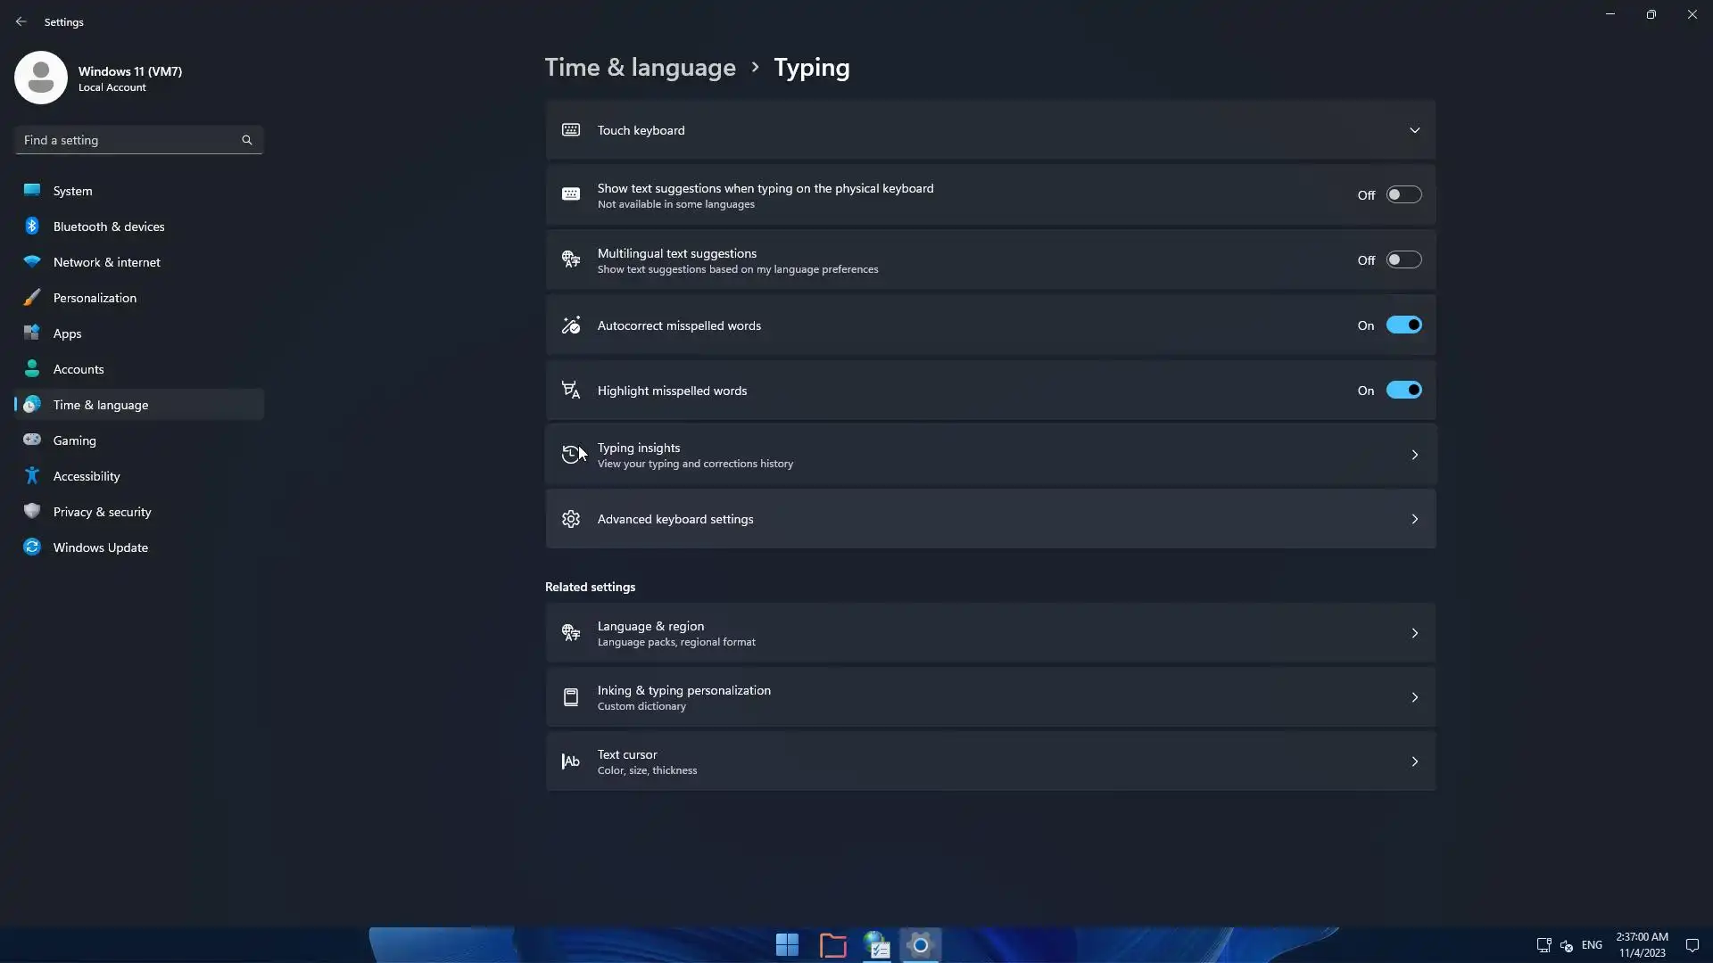The width and height of the screenshot is (1713, 963).
Task: Enable text suggestions for the physical keyboard
Action: tap(1403, 195)
